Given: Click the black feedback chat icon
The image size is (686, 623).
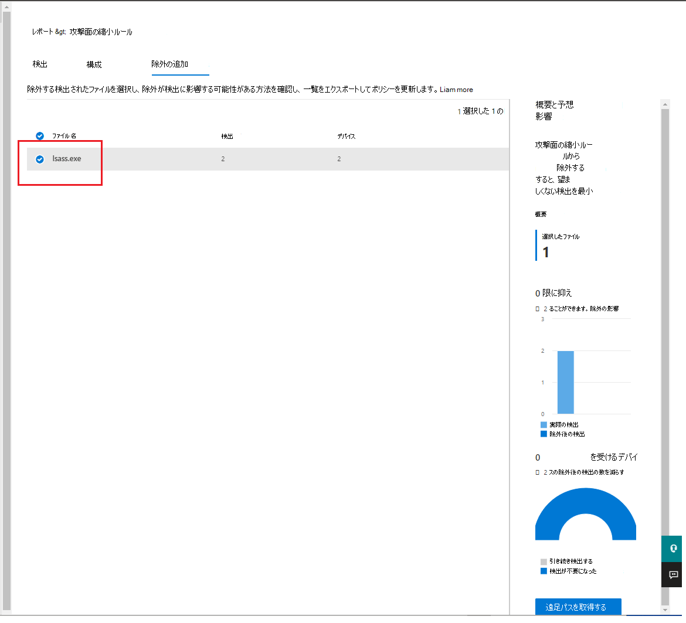Looking at the screenshot, I should coord(673,574).
